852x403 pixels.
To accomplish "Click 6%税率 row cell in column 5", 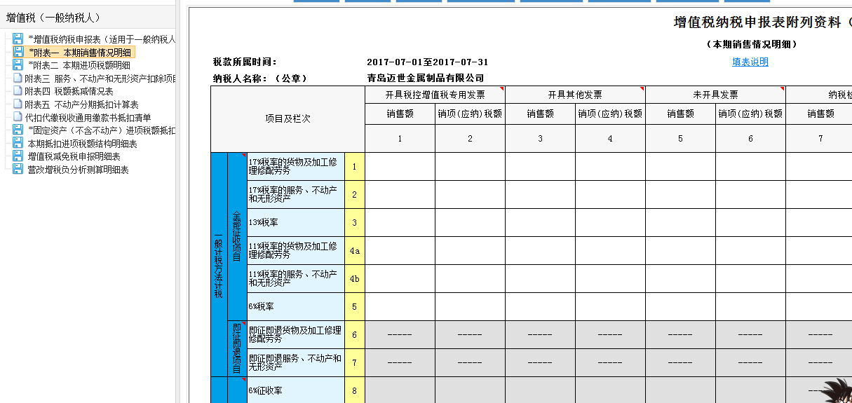I will (x=680, y=307).
